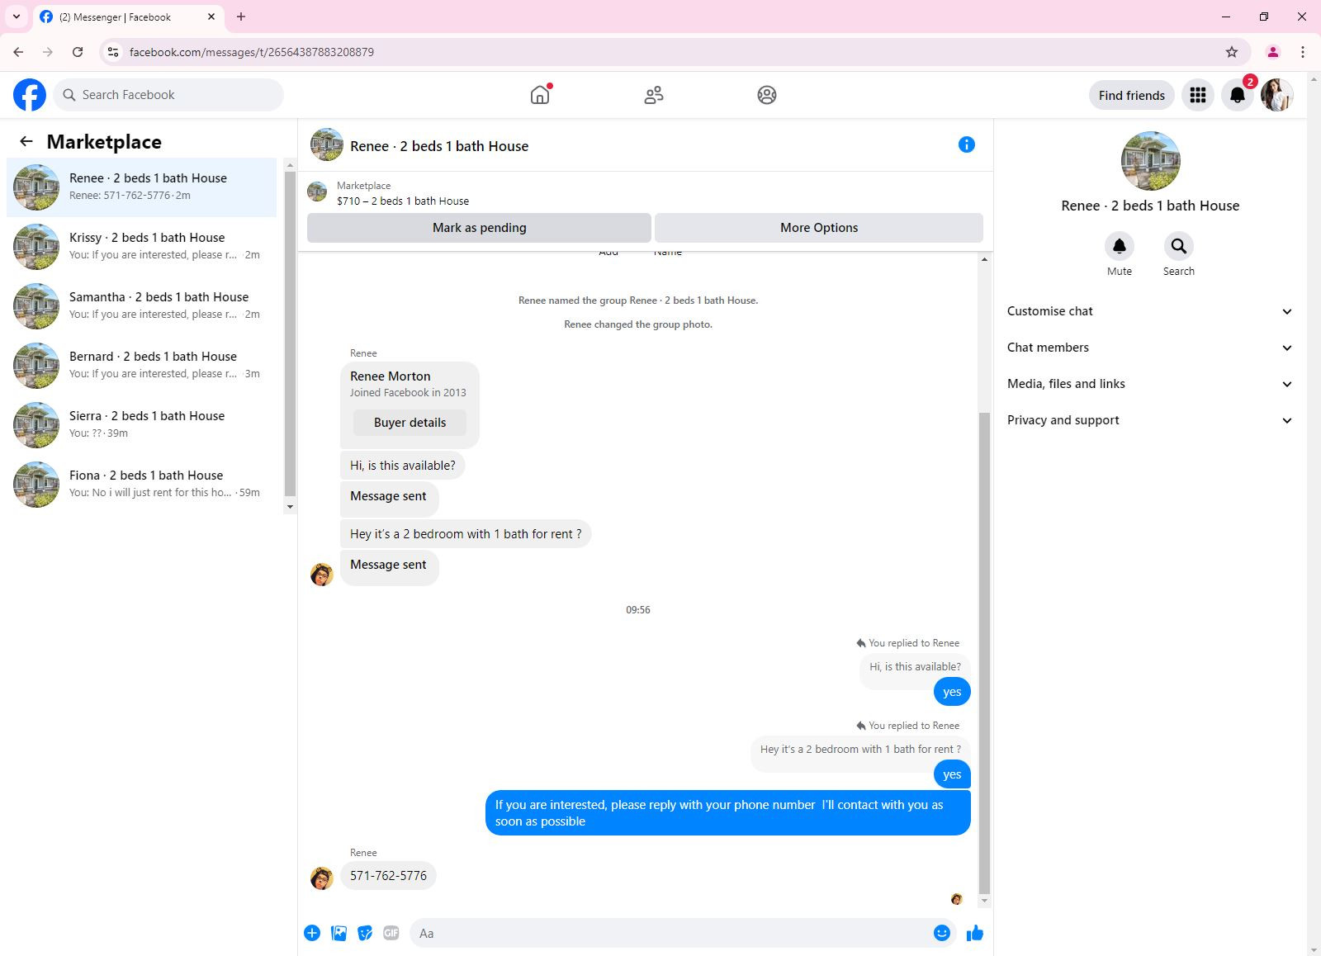The image size is (1321, 956).
Task: Bookmark this page with the star icon
Action: [x=1232, y=52]
